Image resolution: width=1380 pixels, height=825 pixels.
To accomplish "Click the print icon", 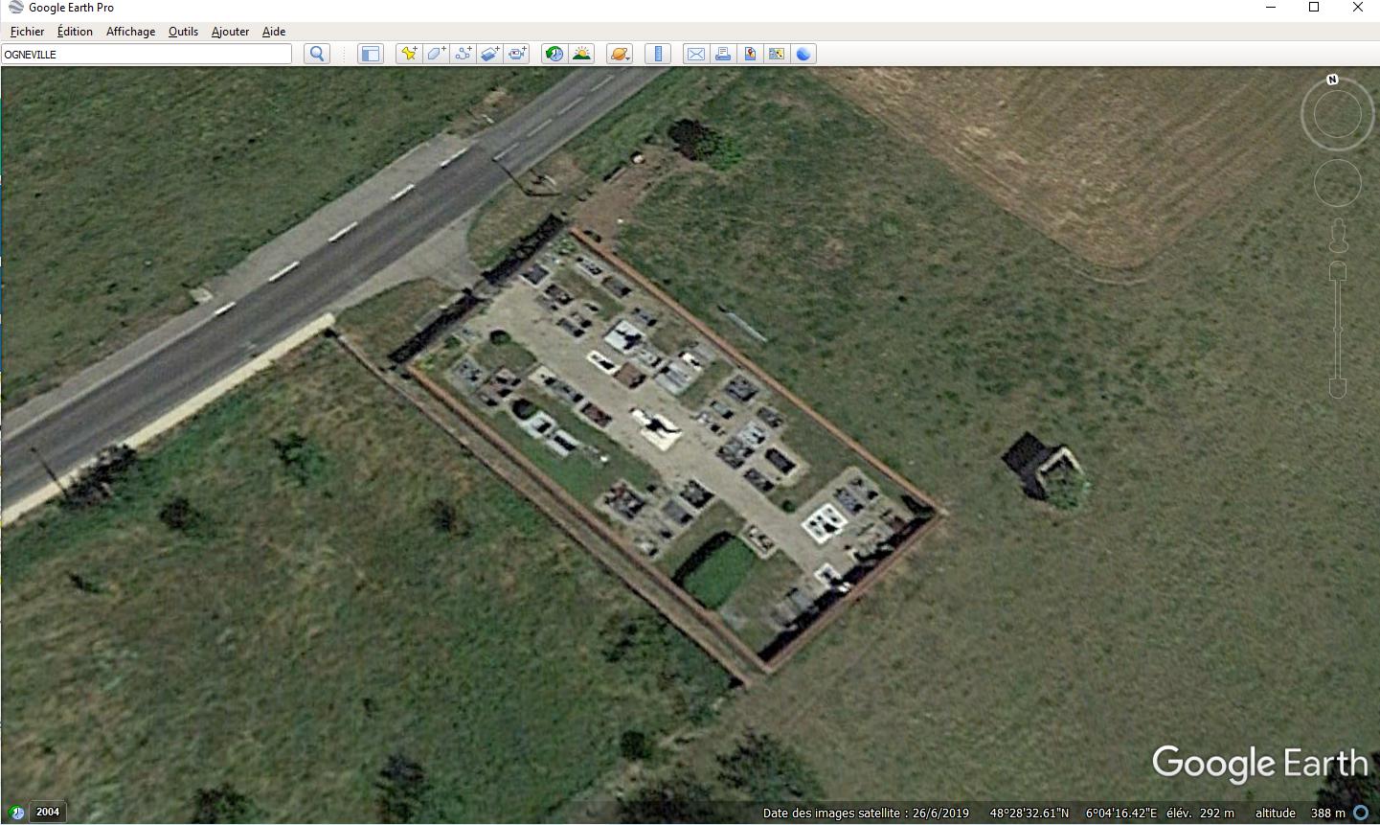I will (723, 54).
